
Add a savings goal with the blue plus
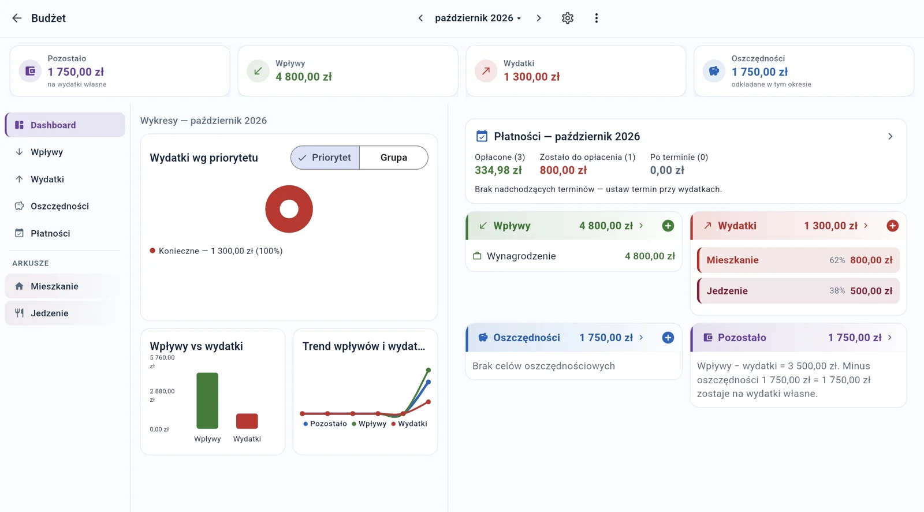point(668,338)
